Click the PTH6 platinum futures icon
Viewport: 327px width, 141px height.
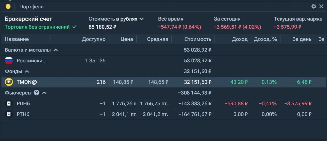point(9,114)
